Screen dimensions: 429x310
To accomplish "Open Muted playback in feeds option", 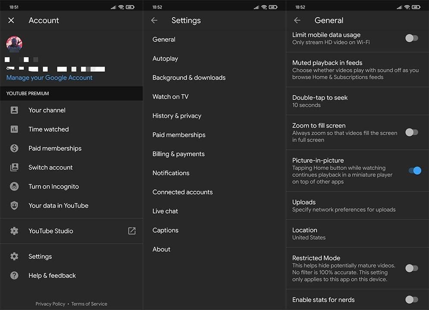I will pos(357,70).
